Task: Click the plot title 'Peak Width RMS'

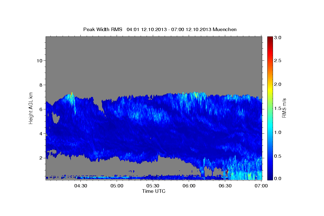Action: coord(103,29)
